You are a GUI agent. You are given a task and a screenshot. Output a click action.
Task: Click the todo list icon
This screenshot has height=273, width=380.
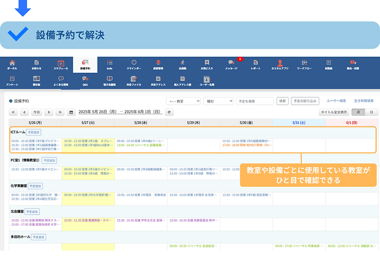pyautogui.click(x=109, y=65)
